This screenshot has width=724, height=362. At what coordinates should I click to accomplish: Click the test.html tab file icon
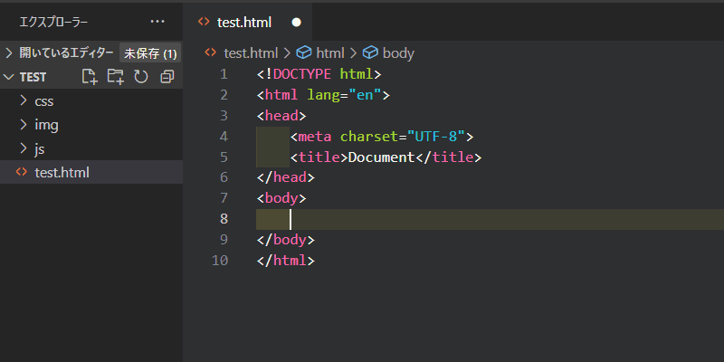(203, 22)
